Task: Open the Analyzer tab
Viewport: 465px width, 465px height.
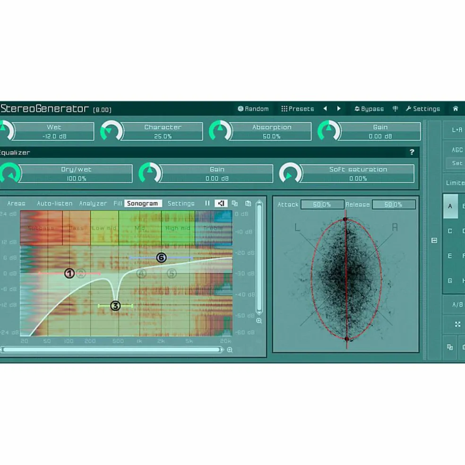Action: pos(93,203)
